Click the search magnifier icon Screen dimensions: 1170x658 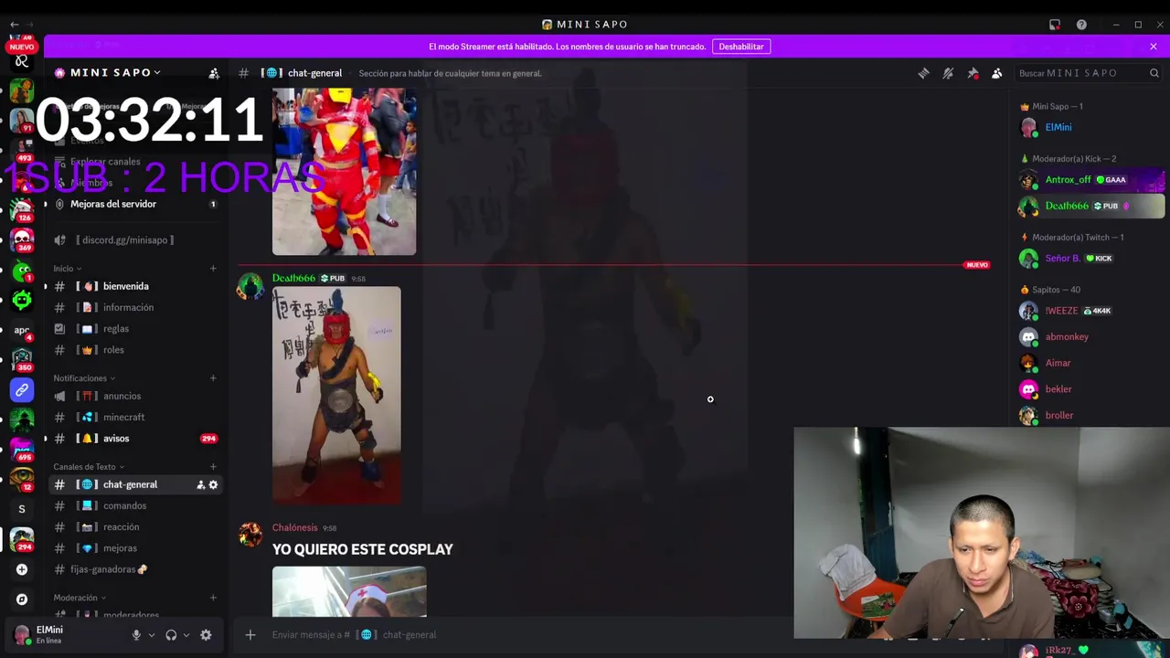coord(1154,73)
